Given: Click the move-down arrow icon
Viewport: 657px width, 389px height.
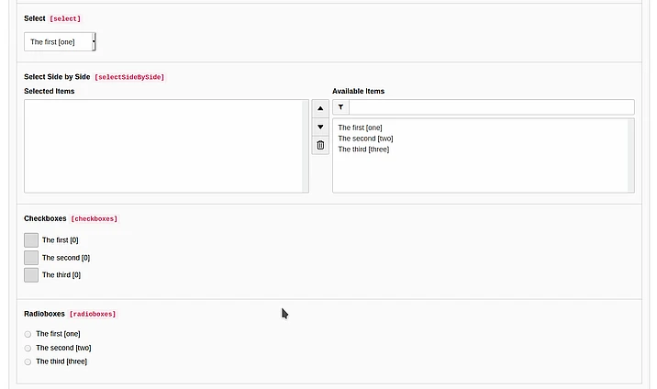Looking at the screenshot, I should tap(320, 127).
